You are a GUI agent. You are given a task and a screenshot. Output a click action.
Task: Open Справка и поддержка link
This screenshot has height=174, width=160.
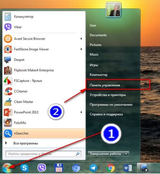(x=106, y=114)
